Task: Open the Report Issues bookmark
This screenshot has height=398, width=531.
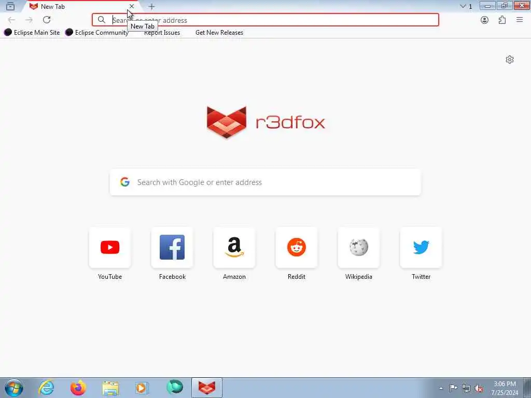Action: tap(162, 33)
